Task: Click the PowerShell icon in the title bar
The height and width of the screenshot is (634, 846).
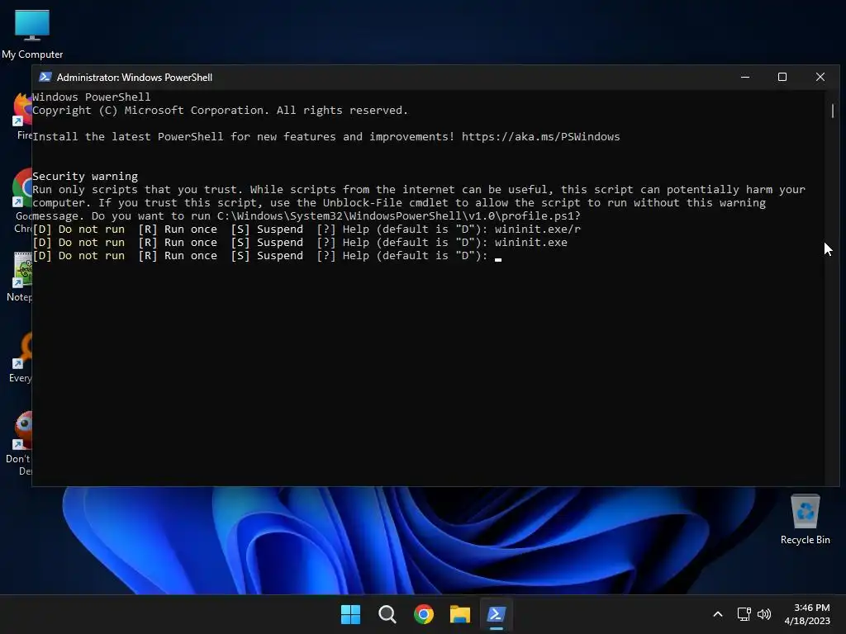Action: [x=45, y=77]
